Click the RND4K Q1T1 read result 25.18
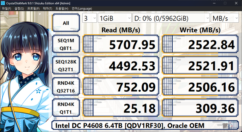 coord(121,108)
